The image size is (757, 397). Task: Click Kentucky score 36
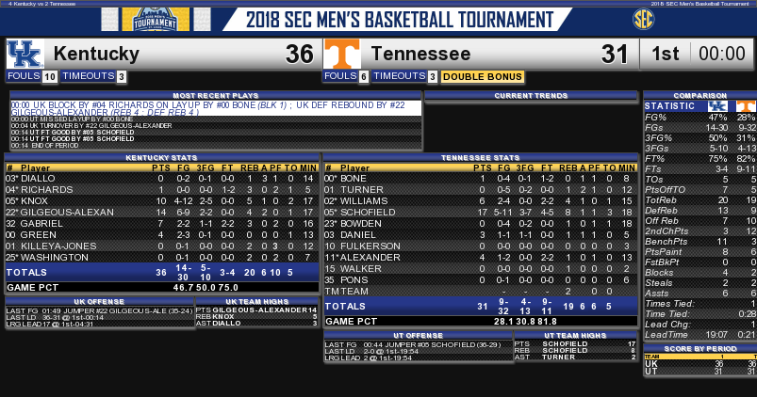coord(300,54)
